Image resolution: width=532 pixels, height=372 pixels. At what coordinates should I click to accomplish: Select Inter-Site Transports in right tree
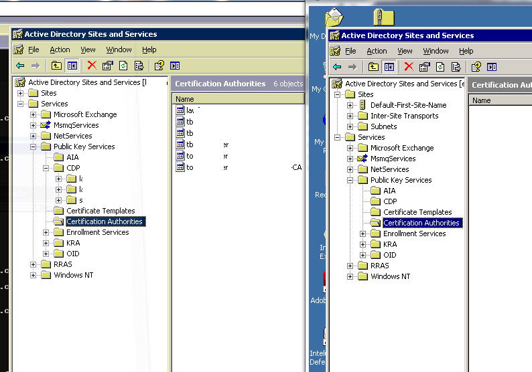click(405, 116)
